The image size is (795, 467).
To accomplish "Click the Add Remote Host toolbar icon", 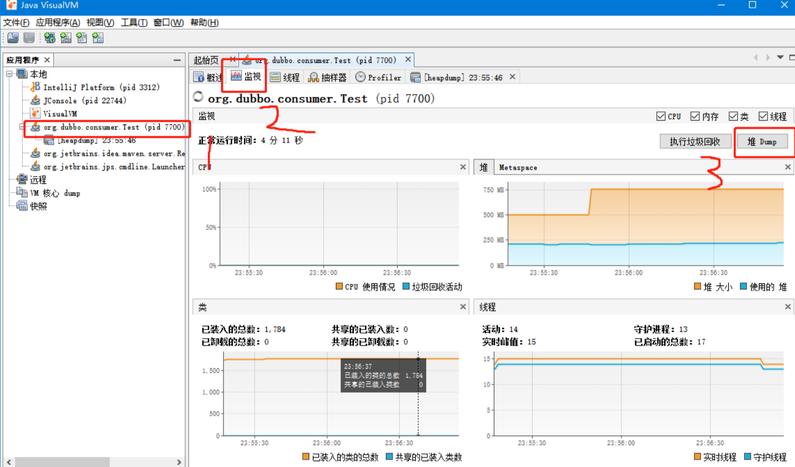I will [x=50, y=38].
